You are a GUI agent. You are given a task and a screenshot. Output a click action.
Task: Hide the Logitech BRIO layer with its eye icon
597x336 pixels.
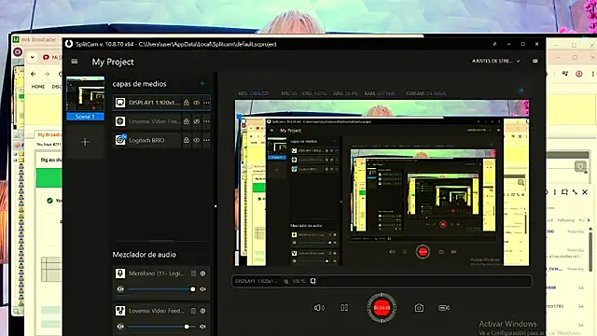click(x=197, y=140)
